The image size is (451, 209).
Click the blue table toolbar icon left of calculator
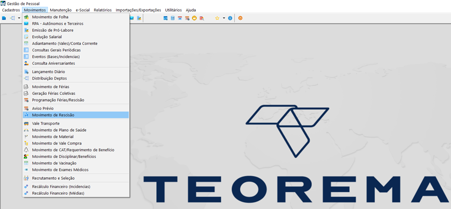(166, 18)
